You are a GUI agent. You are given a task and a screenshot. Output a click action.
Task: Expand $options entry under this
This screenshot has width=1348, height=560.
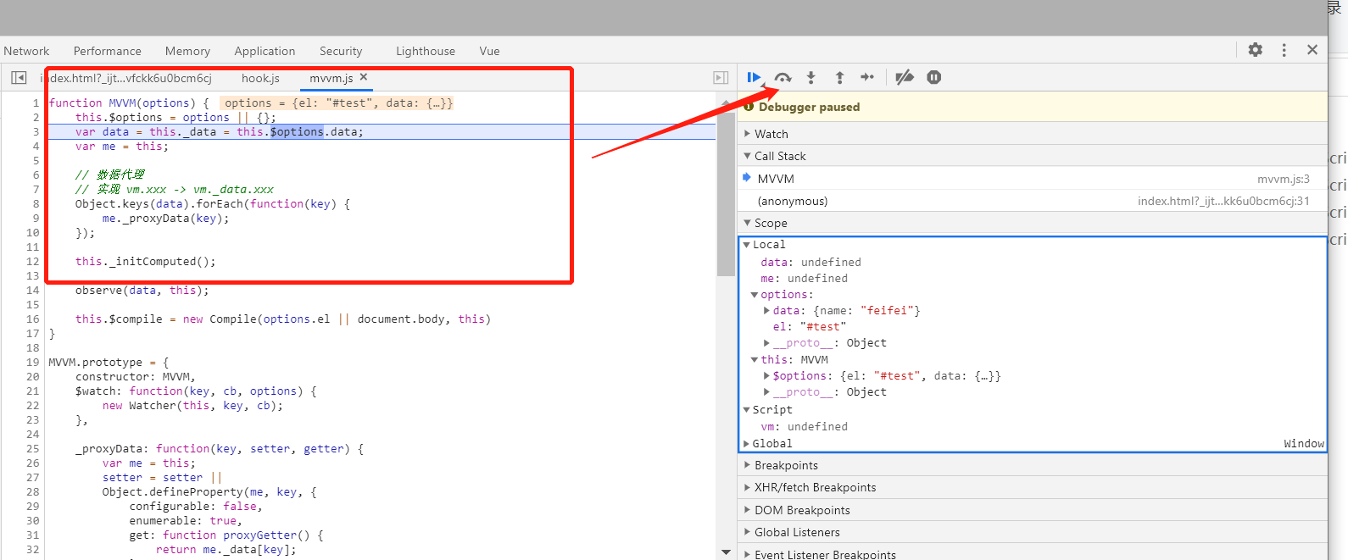point(766,376)
